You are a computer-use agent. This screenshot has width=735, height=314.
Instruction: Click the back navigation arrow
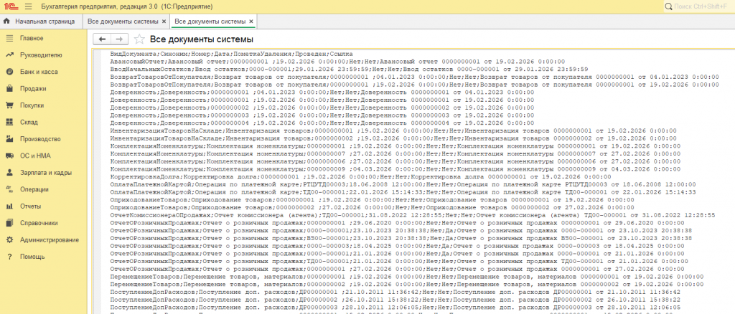coord(103,39)
